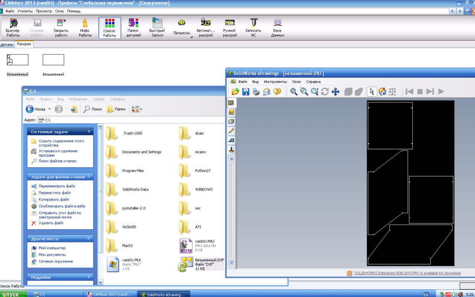Image resolution: width=475 pixels, height=297 pixels.
Task: Save the drawing with eDrawings floppy icon
Action: [246, 92]
